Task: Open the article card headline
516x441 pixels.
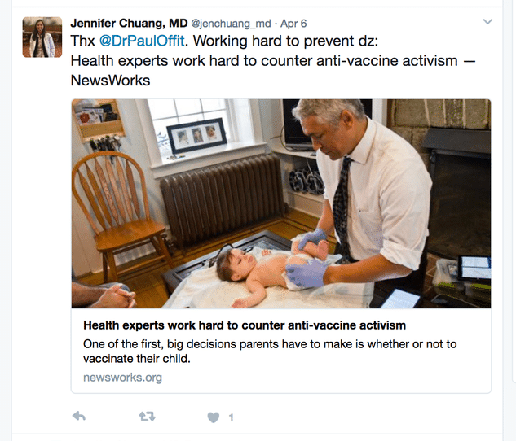Action: (245, 325)
